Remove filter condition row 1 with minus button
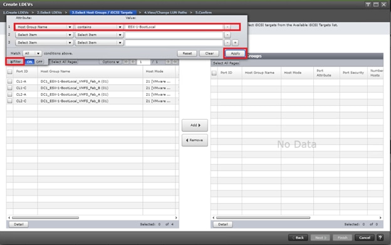 pyautogui.click(x=227, y=27)
